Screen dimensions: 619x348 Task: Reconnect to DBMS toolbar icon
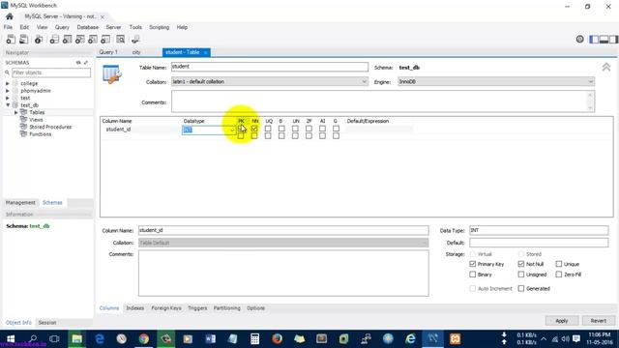coord(135,39)
